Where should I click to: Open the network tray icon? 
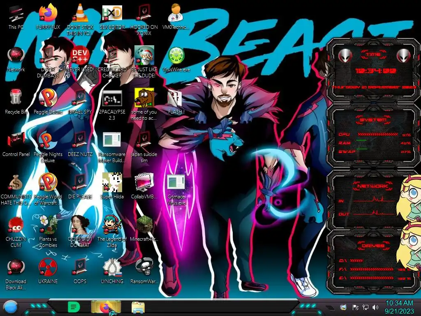point(365,307)
